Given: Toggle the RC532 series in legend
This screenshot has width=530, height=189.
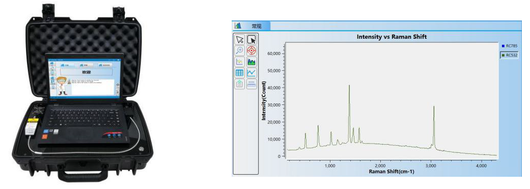Looking at the screenshot, I should coord(510,55).
